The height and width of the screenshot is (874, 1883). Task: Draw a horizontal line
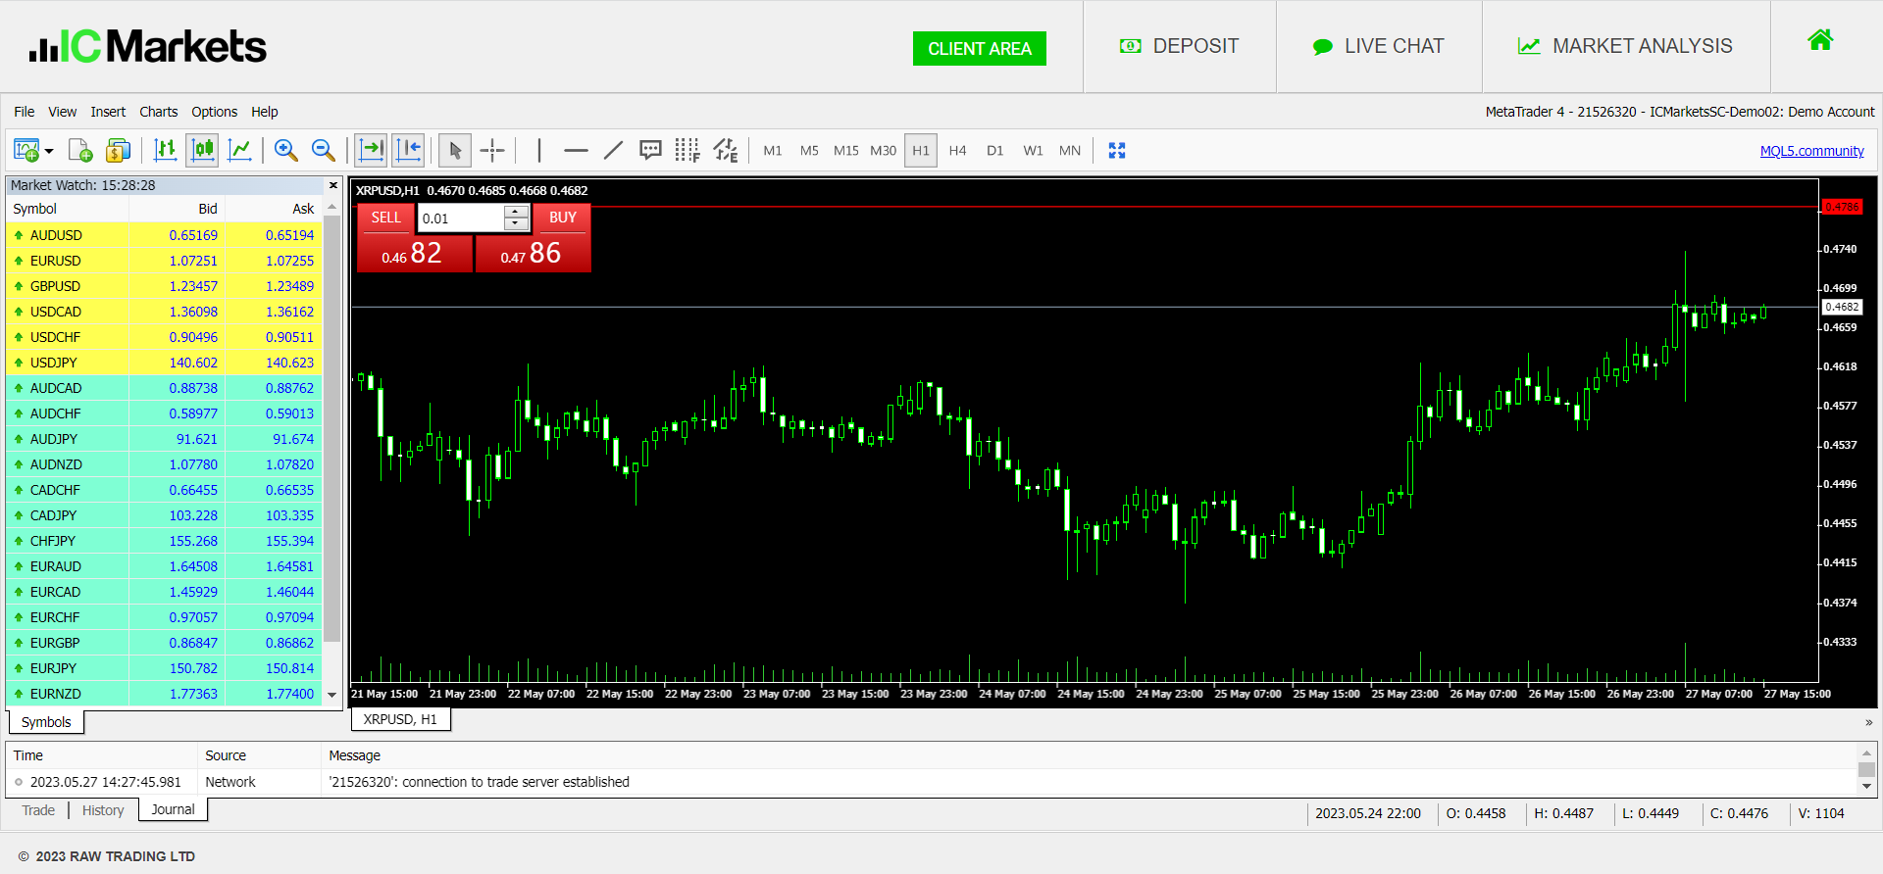point(577,150)
